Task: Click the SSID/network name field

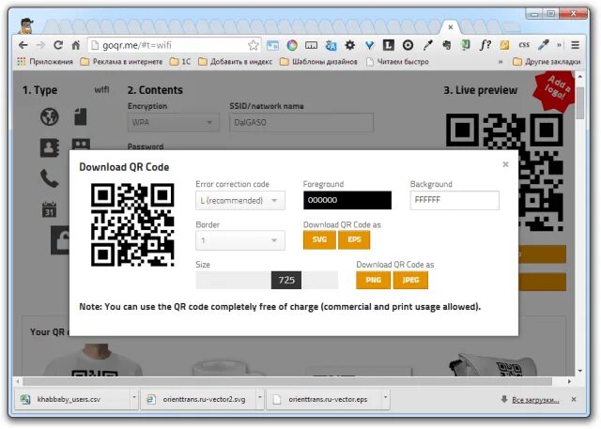Action: 301,123
